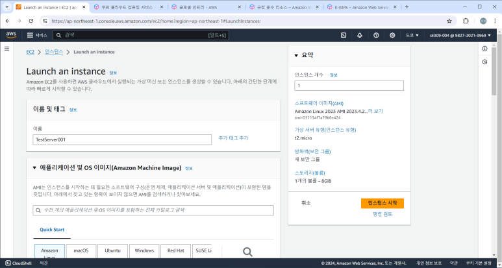Click the instances breadcrumb link
The image size is (502, 268).
tap(54, 52)
